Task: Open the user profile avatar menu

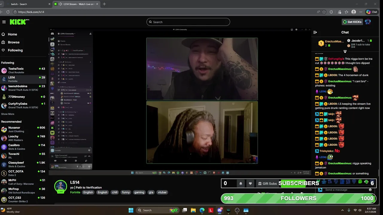Action: [368, 21]
